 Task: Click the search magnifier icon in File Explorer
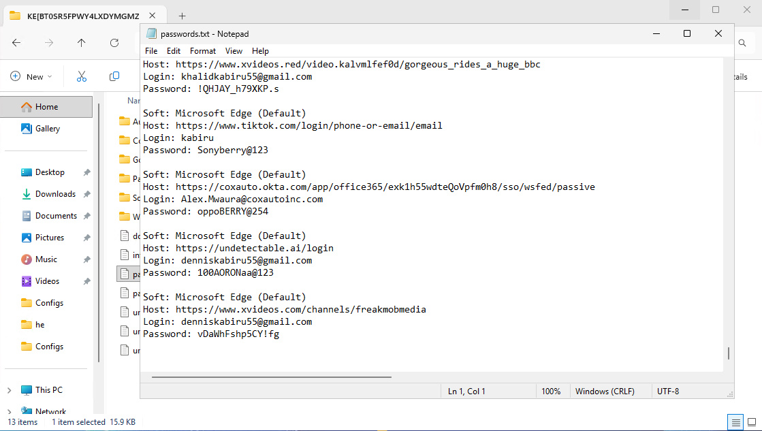pyautogui.click(x=742, y=43)
